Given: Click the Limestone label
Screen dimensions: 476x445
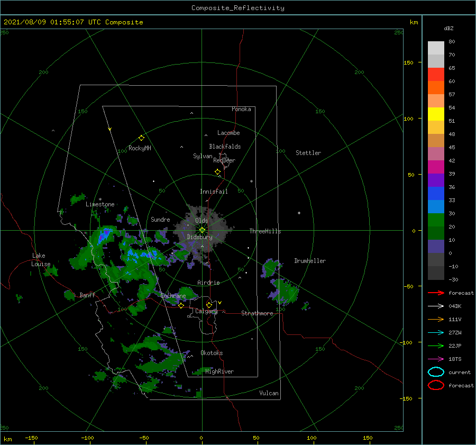Looking at the screenshot, I should coord(100,204).
